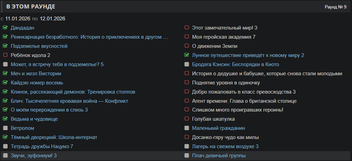352x161 pixels.
Task: Toggle the checkbox beside Голубая шкатулка
Action: click(x=186, y=119)
